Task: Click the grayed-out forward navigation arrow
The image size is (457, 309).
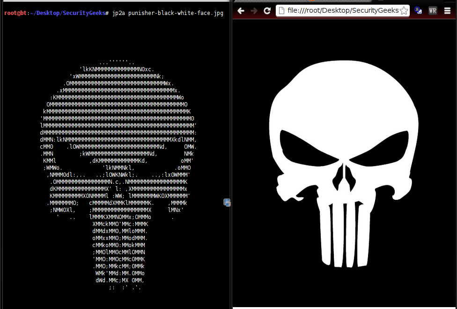Action: click(x=254, y=10)
